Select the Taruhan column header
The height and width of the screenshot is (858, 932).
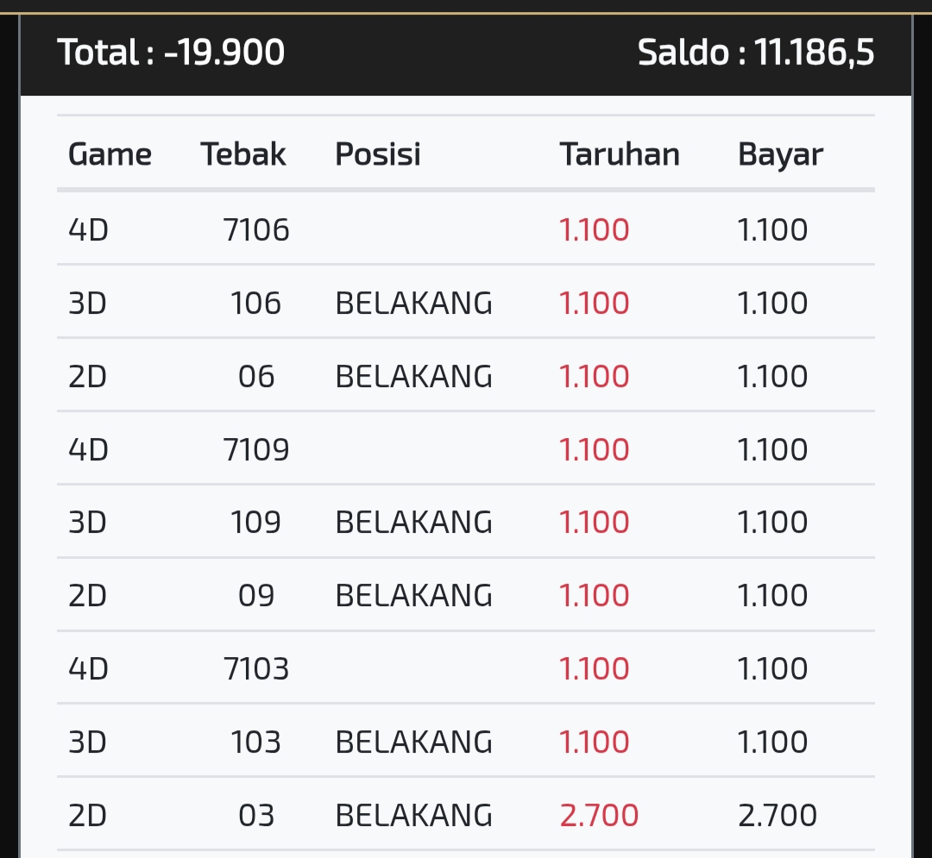[x=620, y=154]
